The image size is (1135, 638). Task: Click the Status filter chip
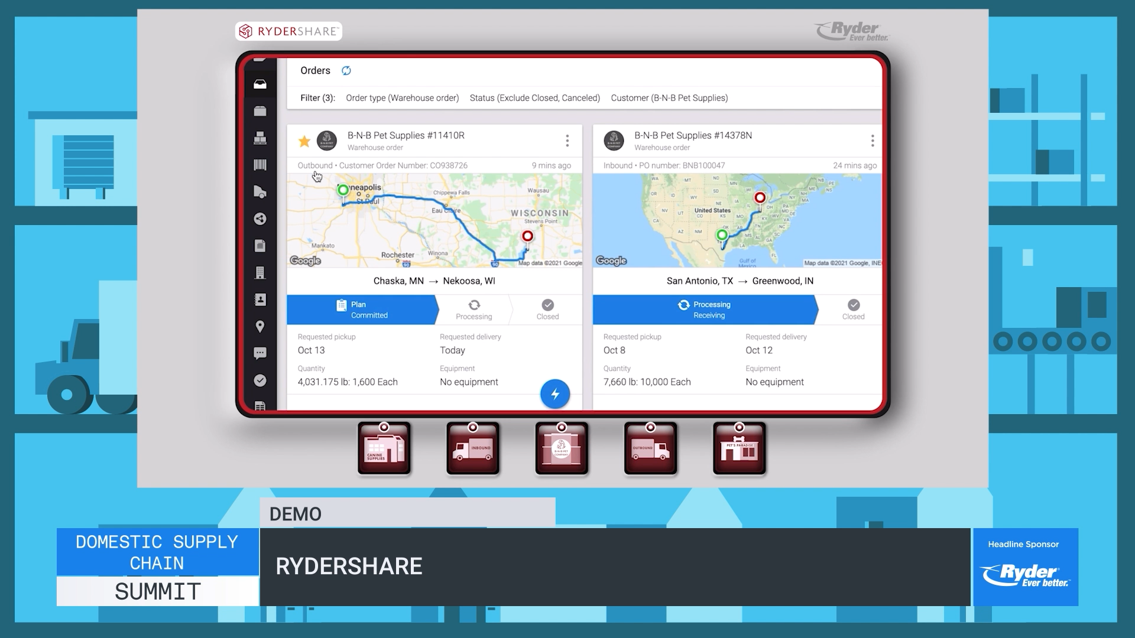[x=534, y=98]
